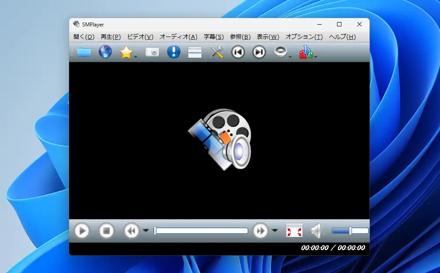440x273 pixels.
Task: Load subtitles using the abc icon
Action: pos(305,52)
